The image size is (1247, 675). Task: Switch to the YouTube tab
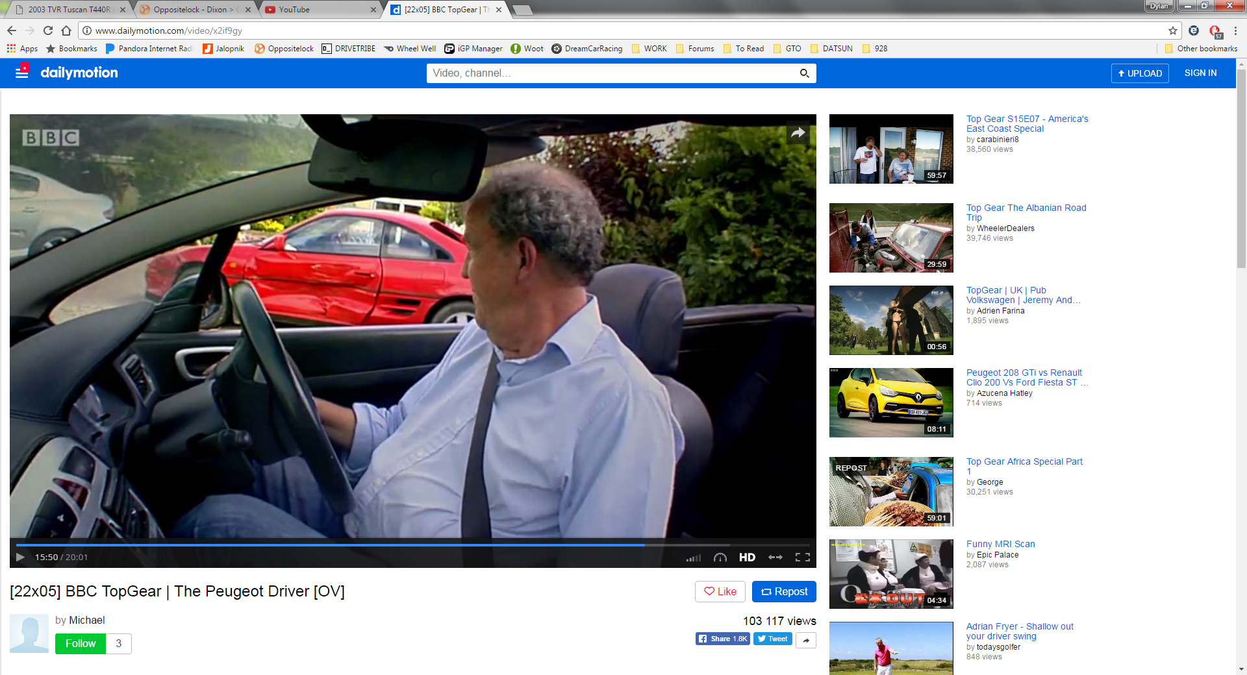coord(318,9)
